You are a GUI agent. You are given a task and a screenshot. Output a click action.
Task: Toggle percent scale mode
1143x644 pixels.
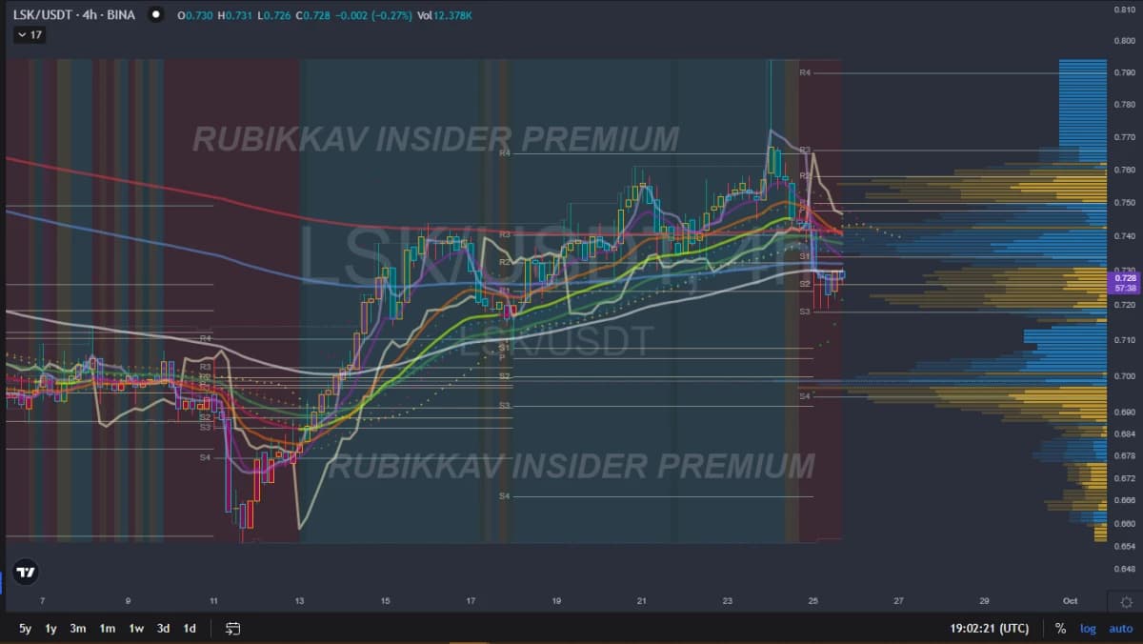1060,629
